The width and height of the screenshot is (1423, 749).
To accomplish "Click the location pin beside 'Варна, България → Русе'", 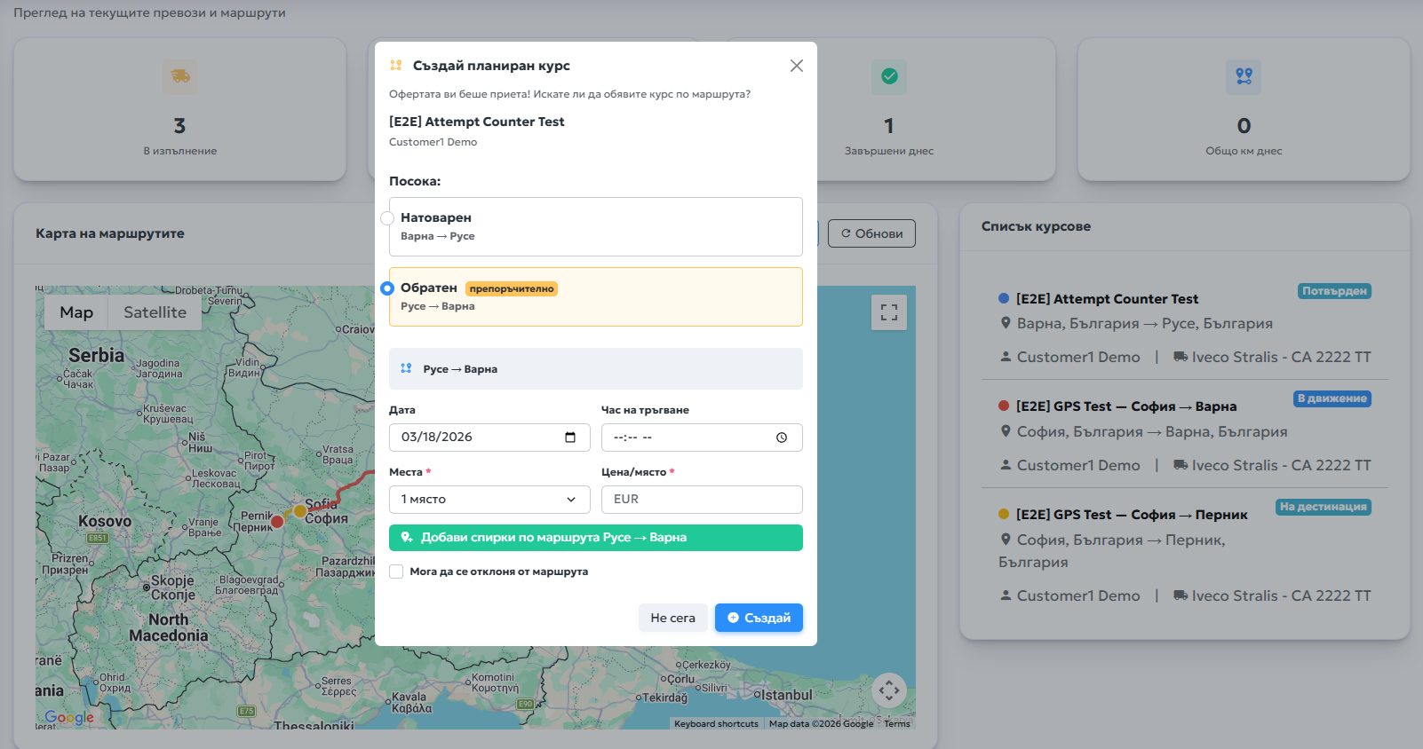I will click(x=1006, y=323).
